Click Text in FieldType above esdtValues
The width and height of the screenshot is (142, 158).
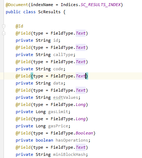click(x=81, y=90)
